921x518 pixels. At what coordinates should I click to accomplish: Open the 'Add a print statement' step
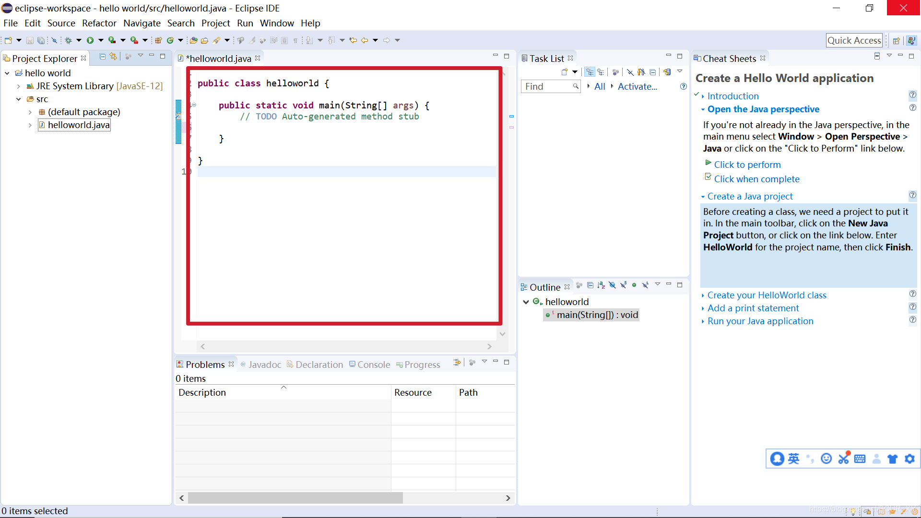click(x=753, y=308)
